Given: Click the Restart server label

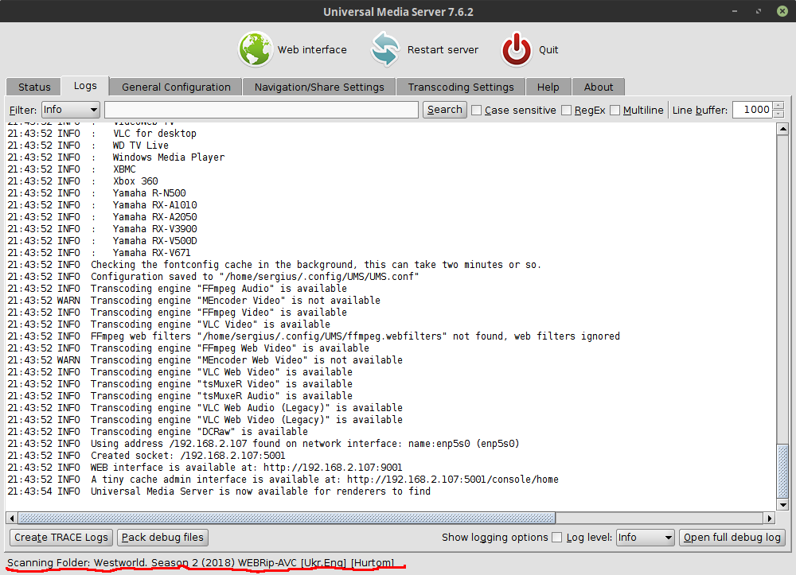Looking at the screenshot, I should click(443, 49).
